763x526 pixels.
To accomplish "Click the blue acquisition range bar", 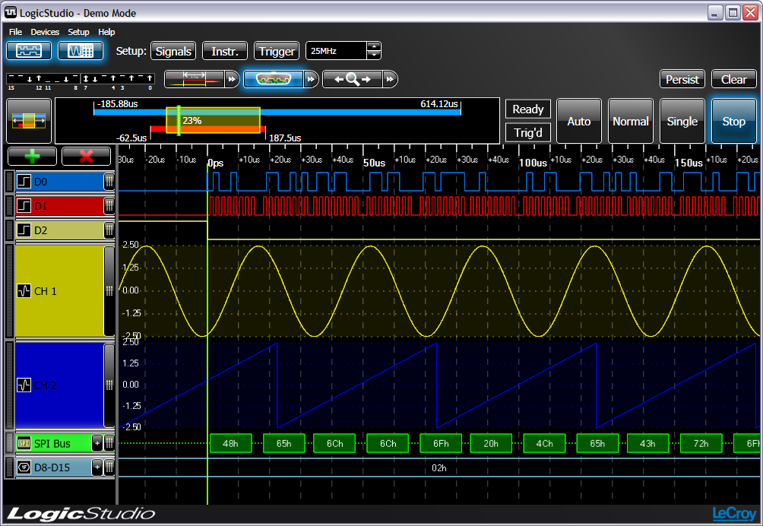I will [x=277, y=112].
